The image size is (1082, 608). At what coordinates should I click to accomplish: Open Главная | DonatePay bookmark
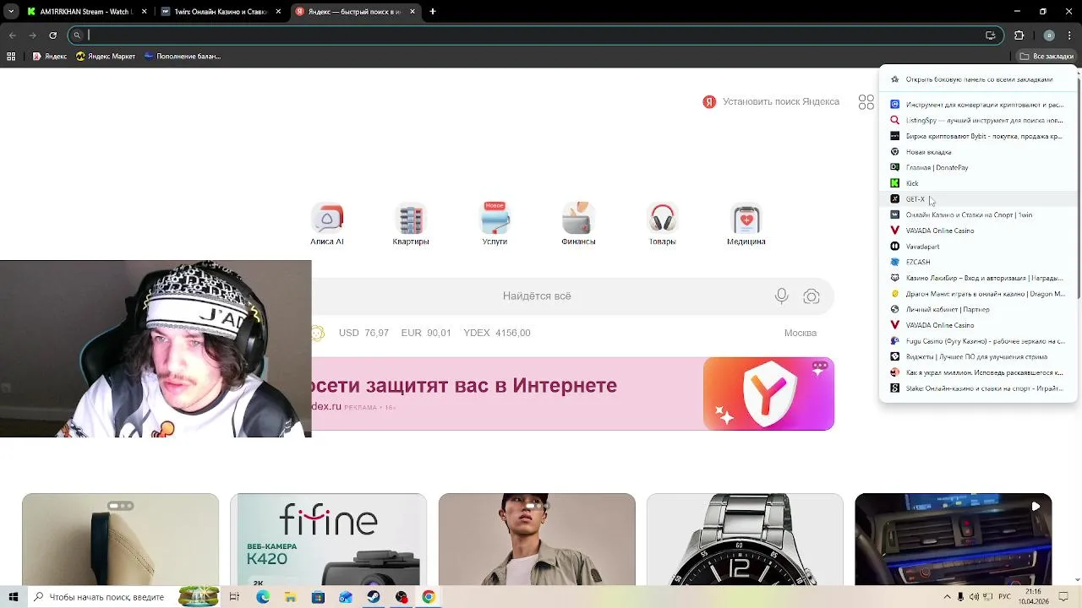click(x=978, y=167)
